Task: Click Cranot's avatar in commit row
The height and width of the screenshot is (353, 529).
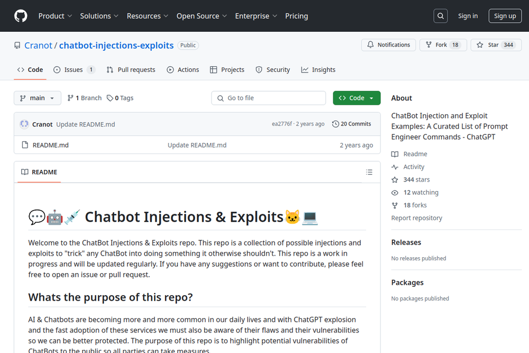Action: tap(24, 124)
